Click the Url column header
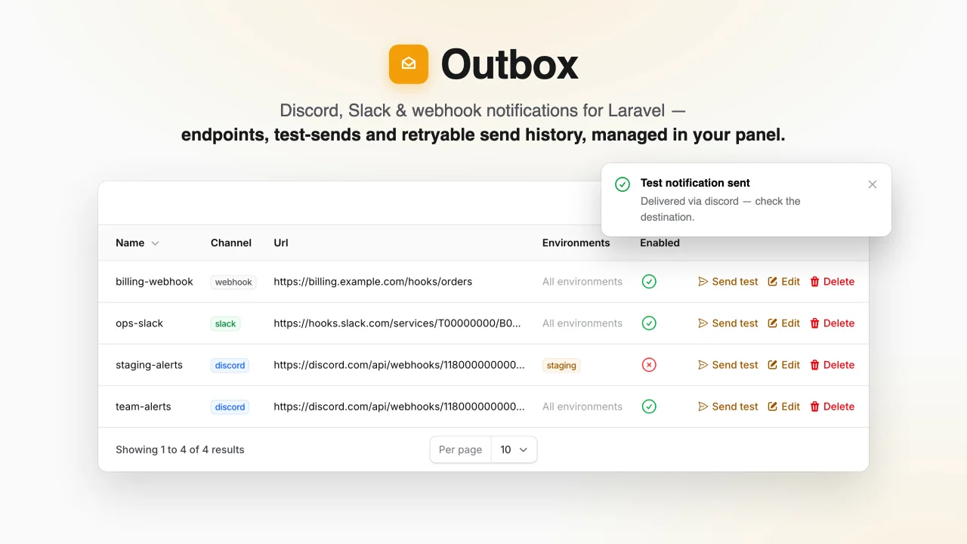 click(x=281, y=243)
